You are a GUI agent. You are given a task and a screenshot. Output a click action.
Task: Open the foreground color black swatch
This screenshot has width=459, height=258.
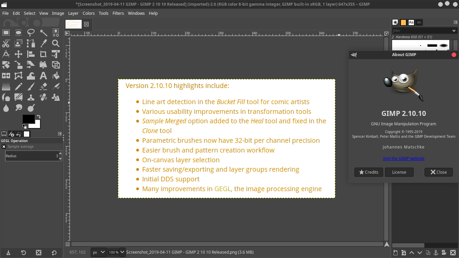point(29,119)
